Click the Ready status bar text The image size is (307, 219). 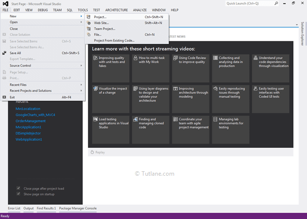5,216
